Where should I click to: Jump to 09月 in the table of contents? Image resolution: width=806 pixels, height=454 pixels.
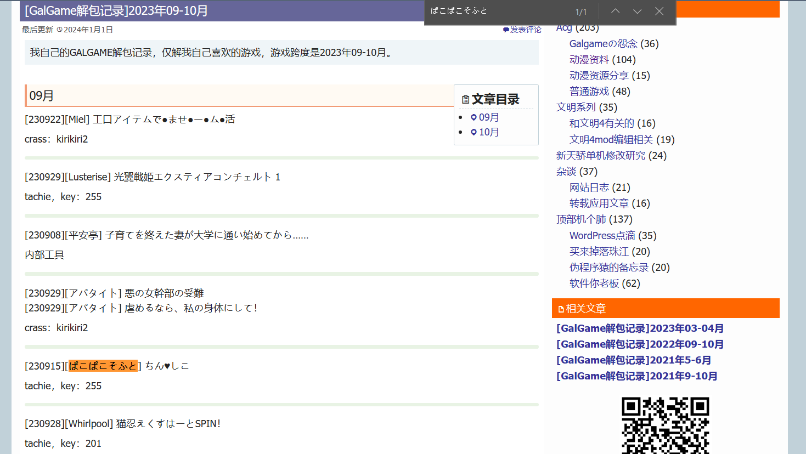click(488, 117)
